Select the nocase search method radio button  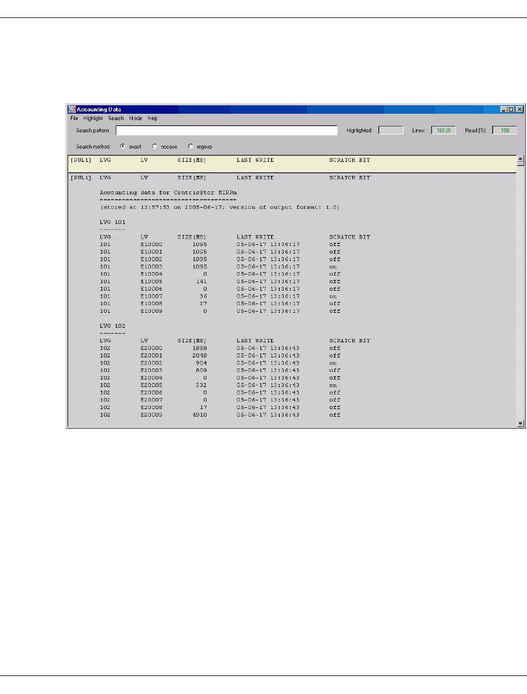click(154, 146)
